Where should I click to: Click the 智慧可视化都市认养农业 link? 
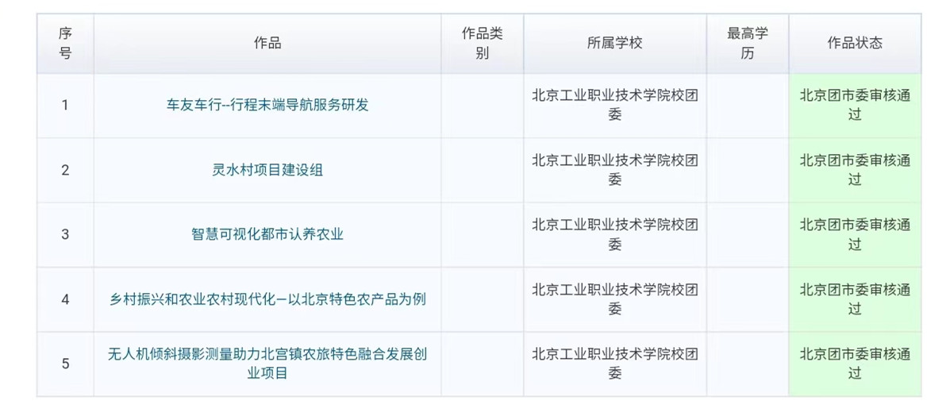pyautogui.click(x=267, y=234)
